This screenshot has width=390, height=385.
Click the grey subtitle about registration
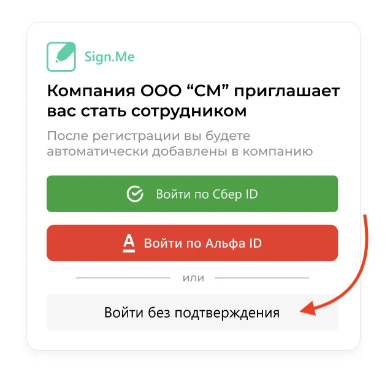pos(180,143)
